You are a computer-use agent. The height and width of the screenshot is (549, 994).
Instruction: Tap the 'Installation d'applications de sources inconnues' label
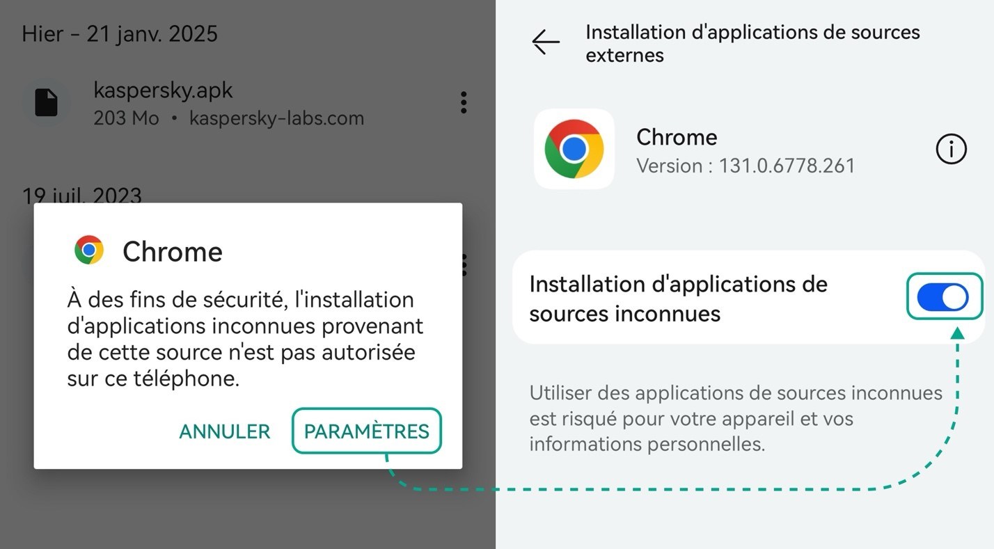[678, 299]
